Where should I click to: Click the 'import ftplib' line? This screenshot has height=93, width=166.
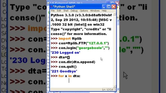(x=66, y=38)
